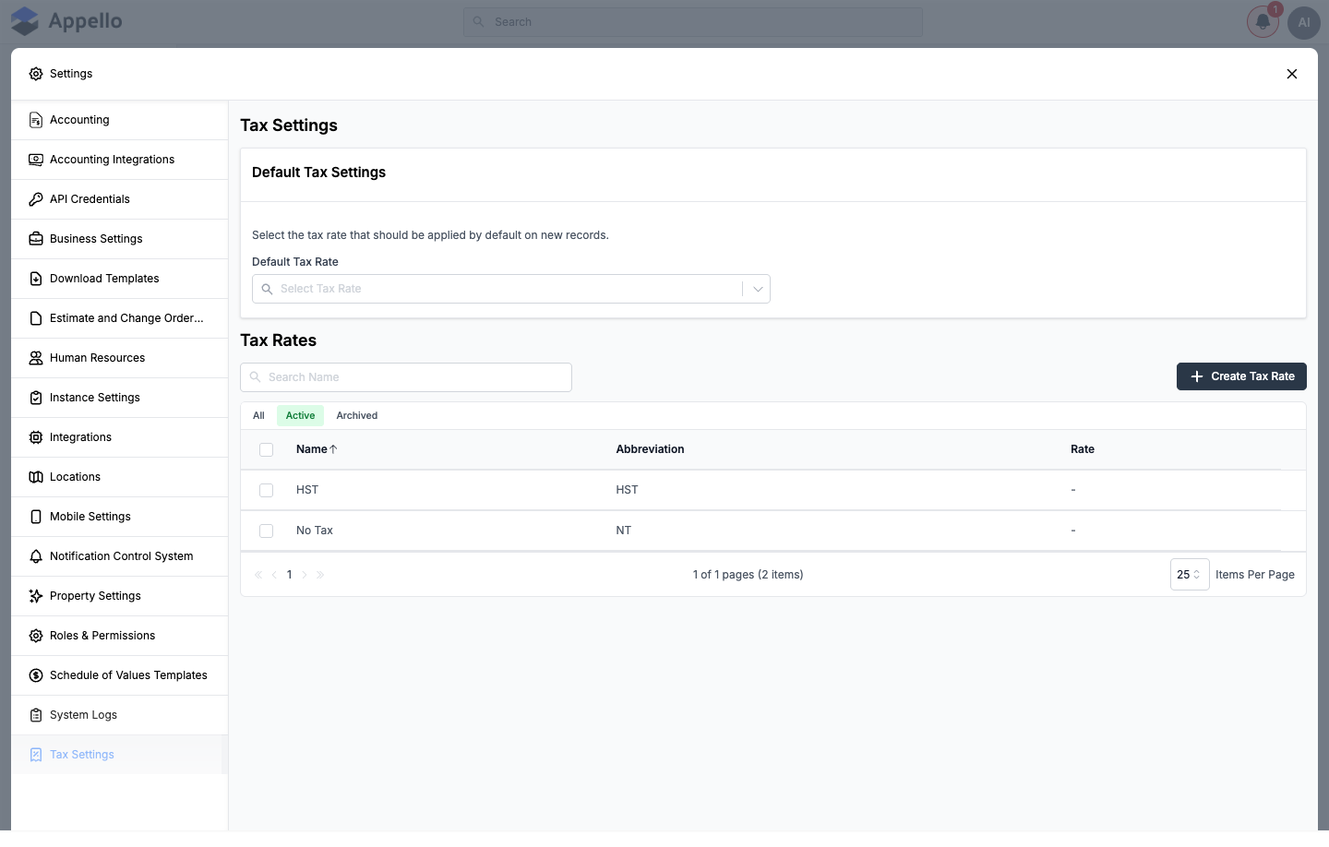This screenshot has width=1329, height=847.
Task: Click the Business Settings briefcase icon
Action: point(36,239)
